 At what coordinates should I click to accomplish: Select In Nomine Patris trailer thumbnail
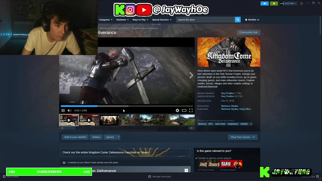pos(89,120)
